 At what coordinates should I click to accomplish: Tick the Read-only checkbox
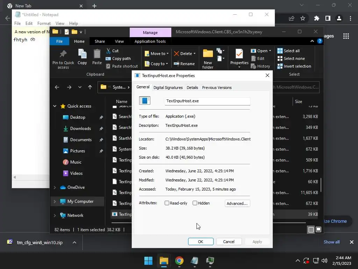coord(167,203)
